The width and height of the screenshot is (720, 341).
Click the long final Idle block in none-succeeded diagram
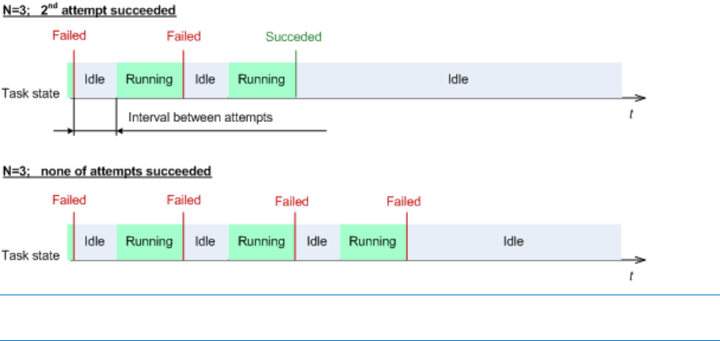(x=513, y=241)
